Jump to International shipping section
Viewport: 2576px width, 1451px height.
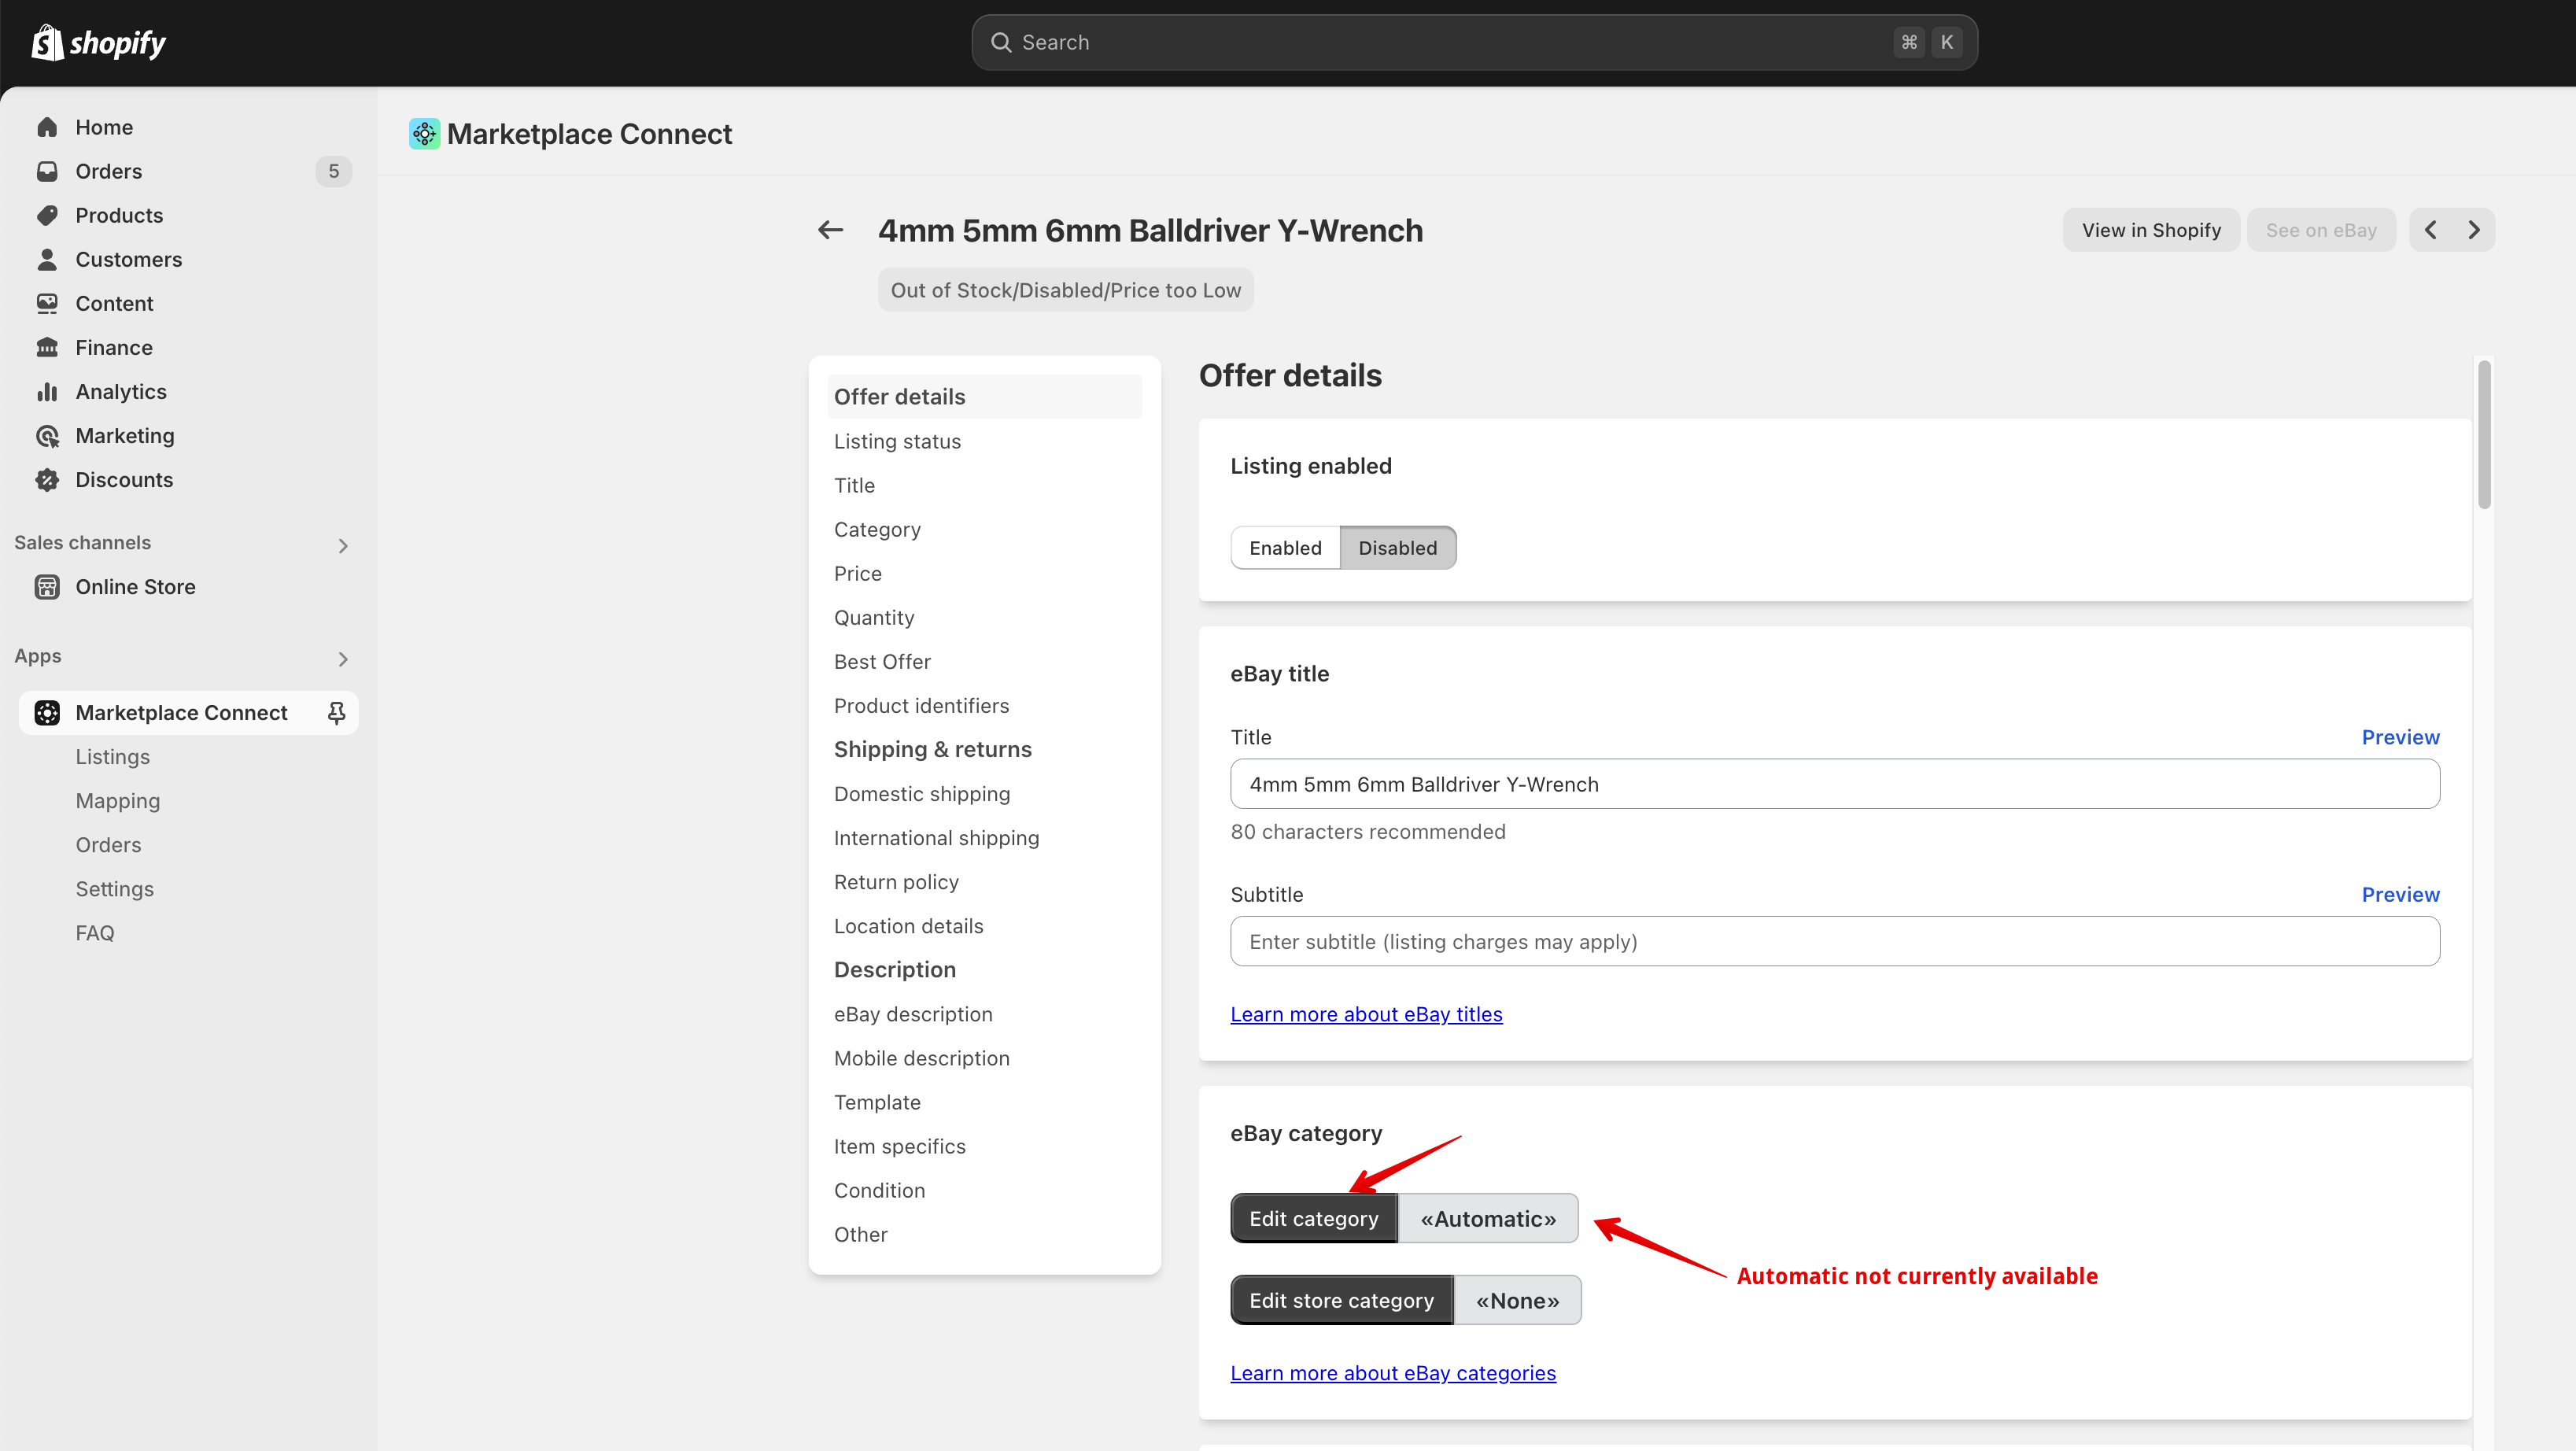coord(936,837)
